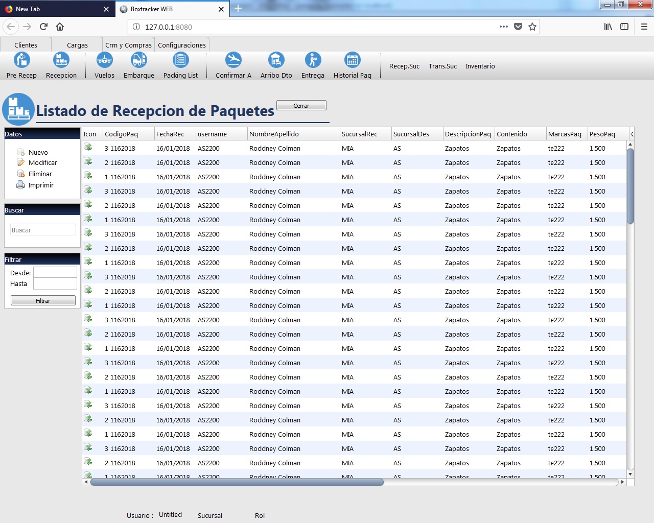Viewport: 654px width, 523px height.
Task: Open the Arribo Dto warehouse icon
Action: (276, 60)
